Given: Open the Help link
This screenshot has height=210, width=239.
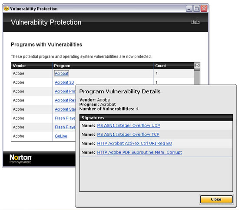Looking at the screenshot, I should click(196, 22).
